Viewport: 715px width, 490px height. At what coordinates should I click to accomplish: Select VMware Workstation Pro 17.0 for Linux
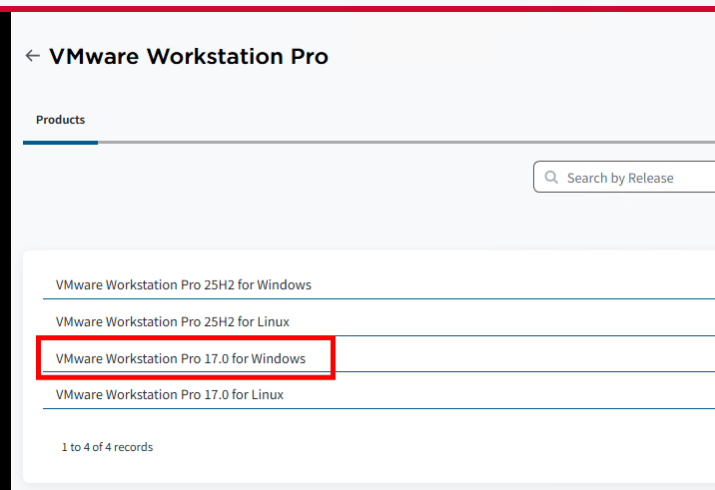pos(170,394)
